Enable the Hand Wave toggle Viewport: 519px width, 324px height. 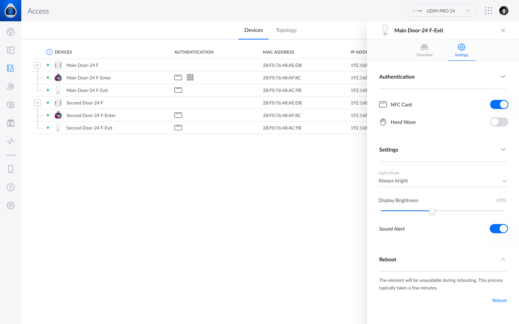[x=499, y=122]
